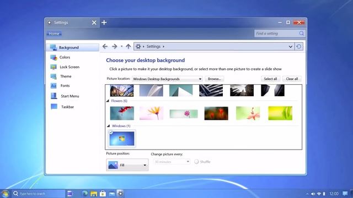Click the battery tray icon
The height and width of the screenshot is (198, 353).
pyautogui.click(x=324, y=194)
